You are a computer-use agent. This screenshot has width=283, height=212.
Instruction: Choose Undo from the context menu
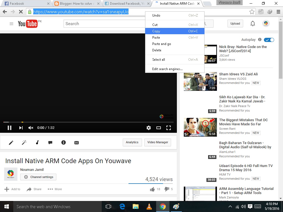[175, 15]
